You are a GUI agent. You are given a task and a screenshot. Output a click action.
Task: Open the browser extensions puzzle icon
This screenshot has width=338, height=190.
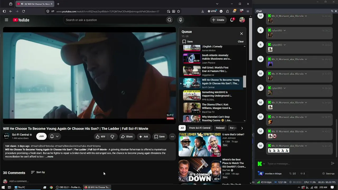click(x=227, y=11)
